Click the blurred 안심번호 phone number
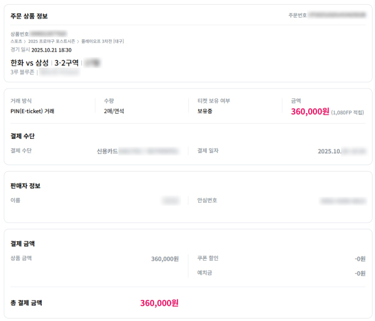The image size is (375, 321). point(342,201)
